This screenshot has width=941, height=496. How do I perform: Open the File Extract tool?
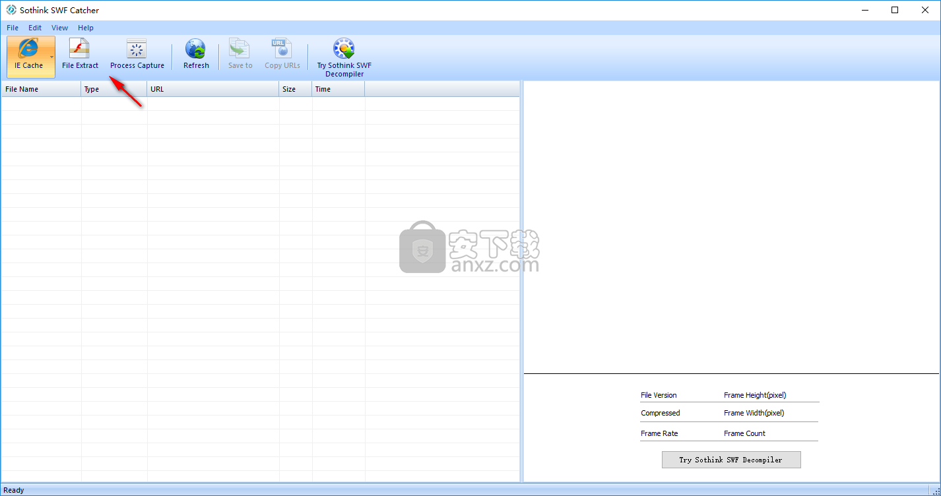[80, 55]
